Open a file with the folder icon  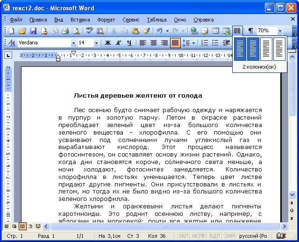point(22,31)
